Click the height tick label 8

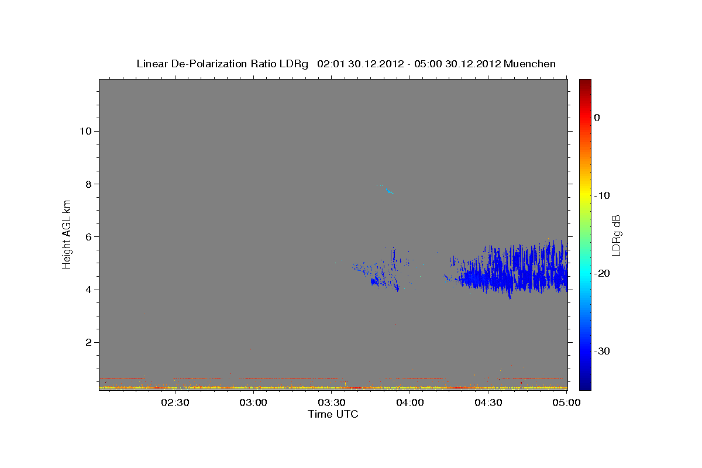tap(88, 184)
